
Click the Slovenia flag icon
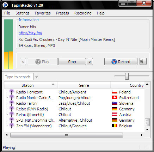[115, 103]
